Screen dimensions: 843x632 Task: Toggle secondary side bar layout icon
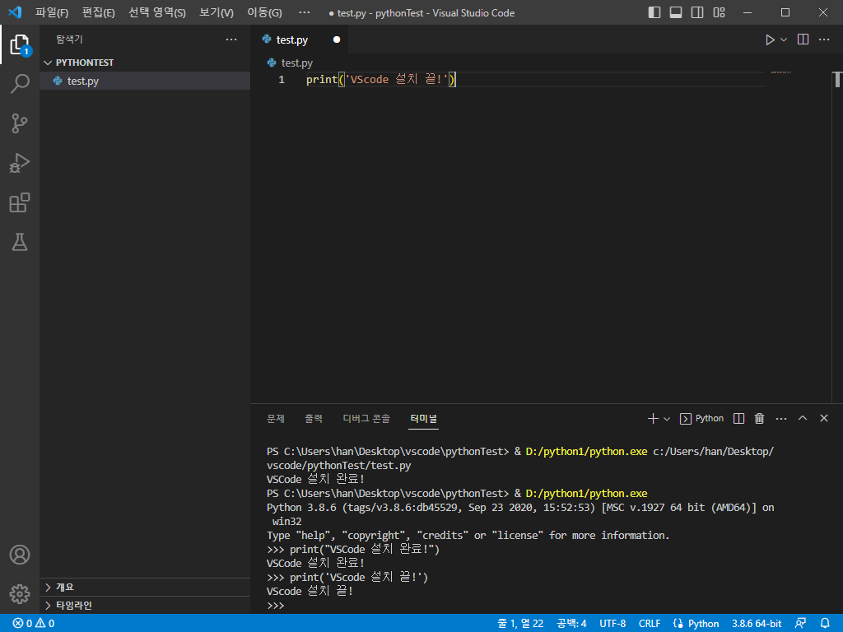click(697, 12)
